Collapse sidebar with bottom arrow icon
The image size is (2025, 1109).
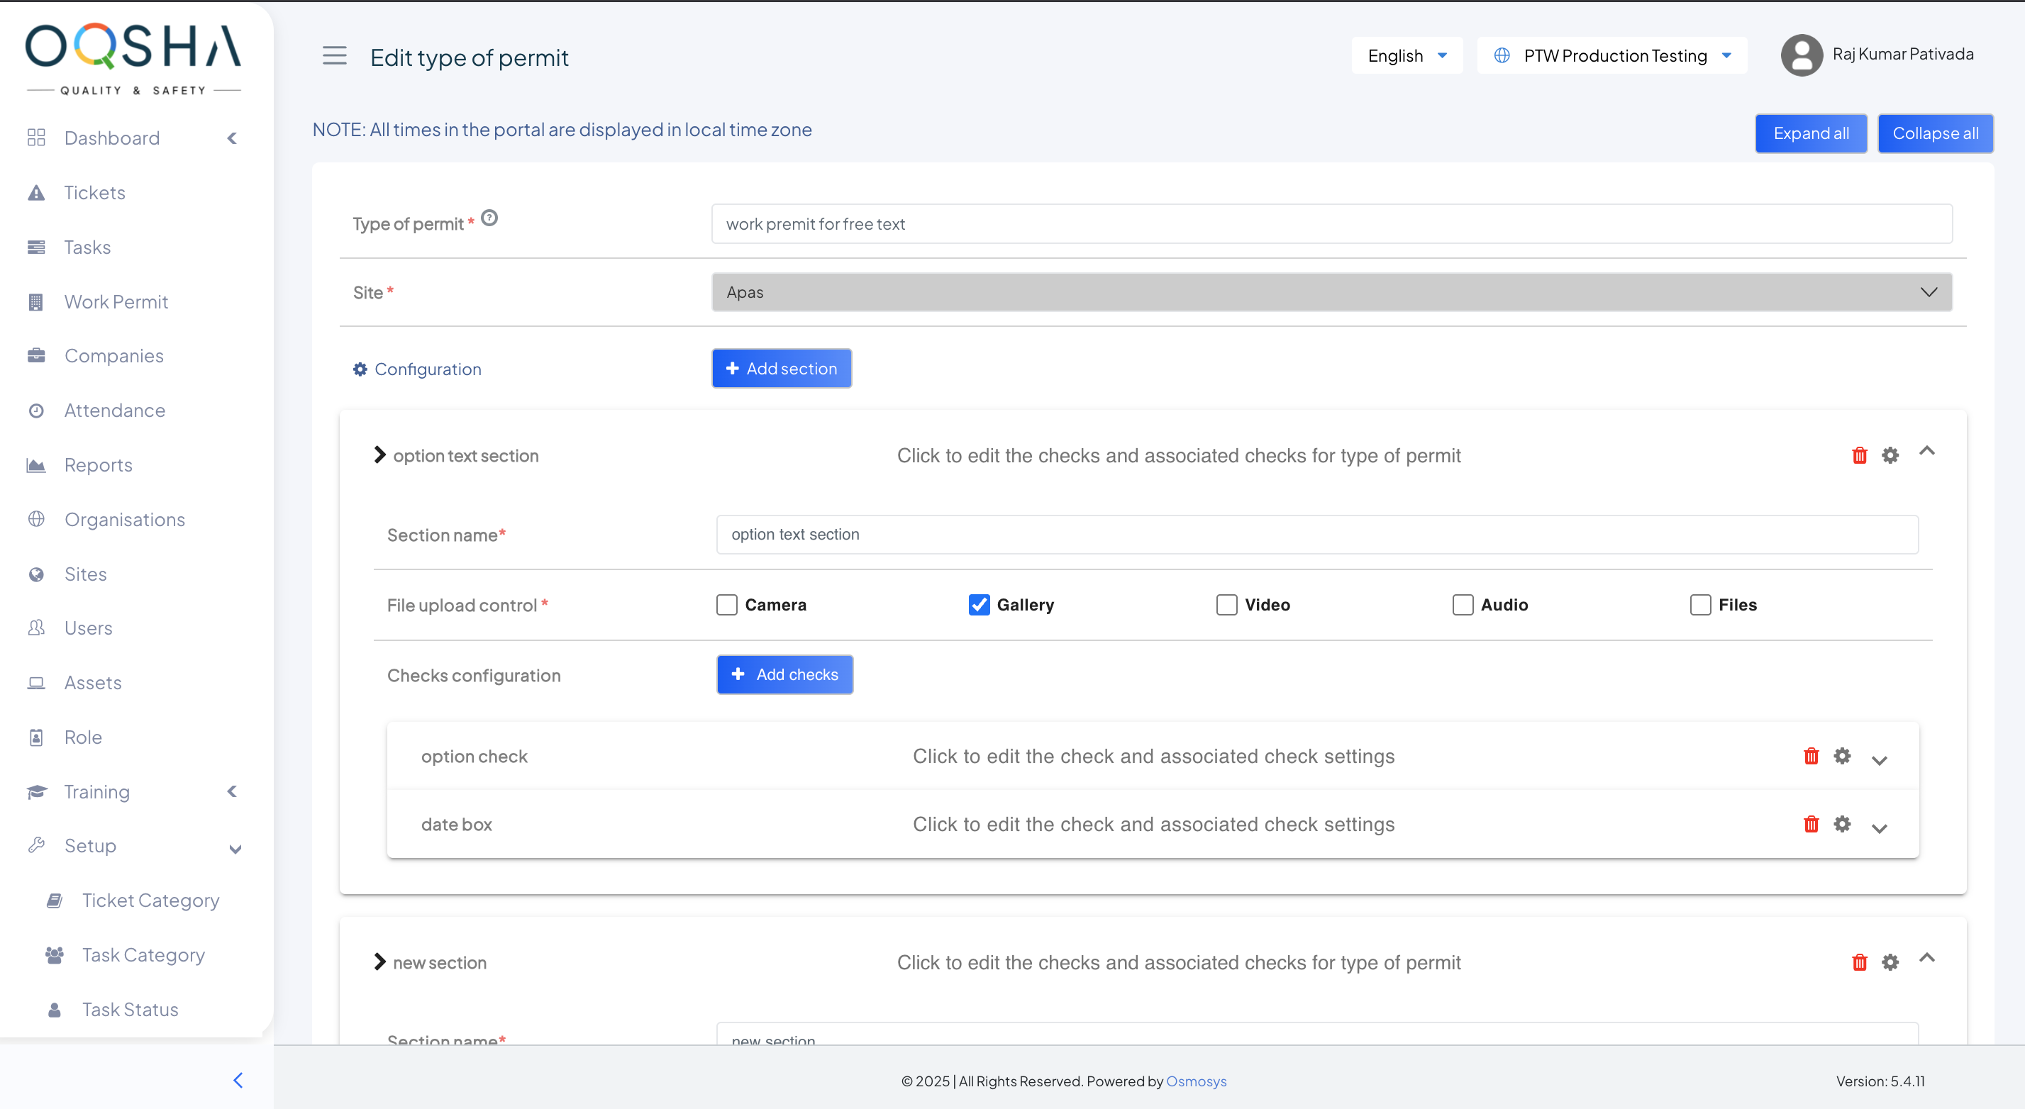tap(238, 1080)
